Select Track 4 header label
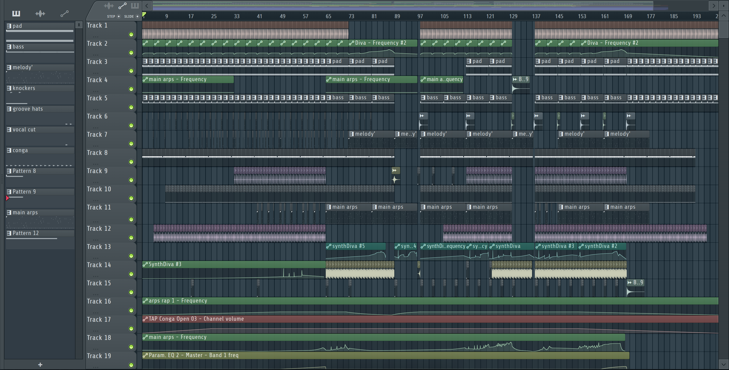729x370 pixels. [x=97, y=80]
